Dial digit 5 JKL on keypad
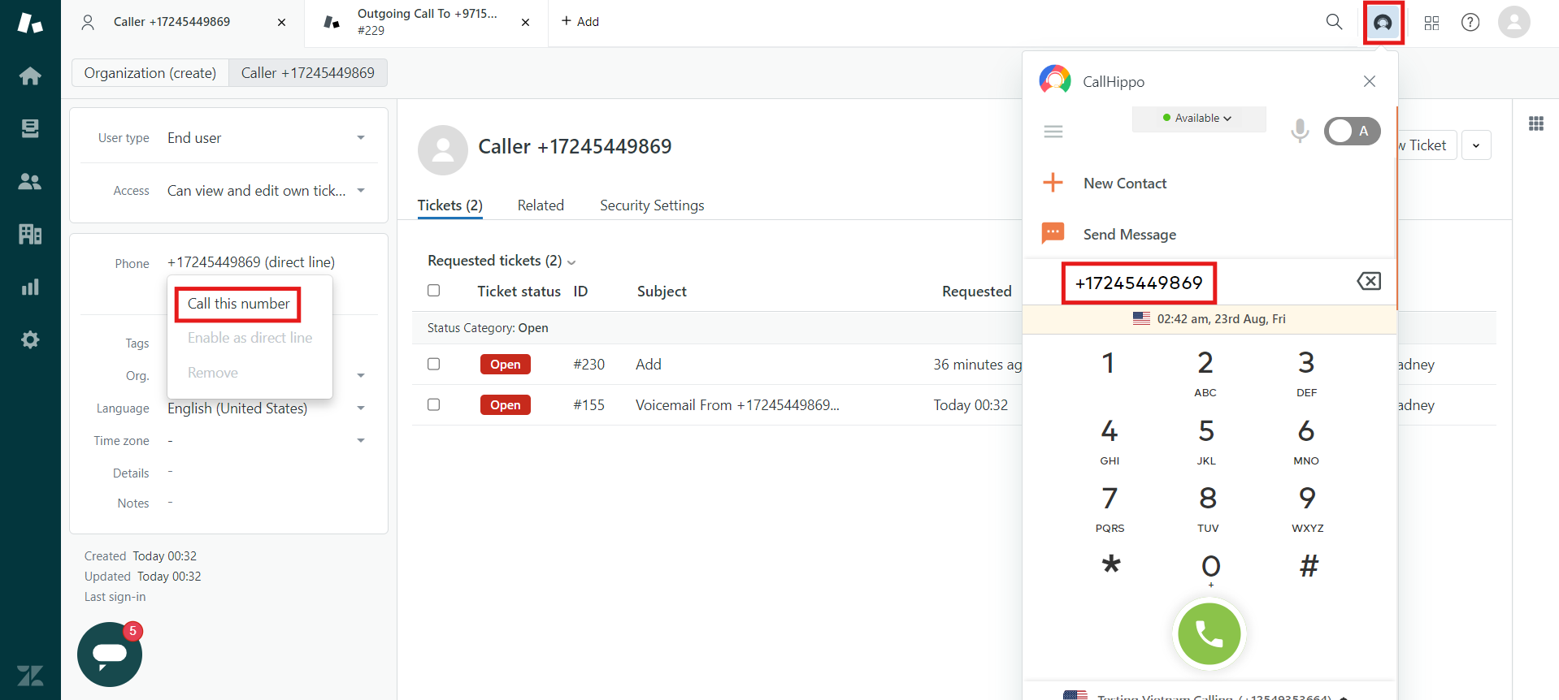 1206,441
